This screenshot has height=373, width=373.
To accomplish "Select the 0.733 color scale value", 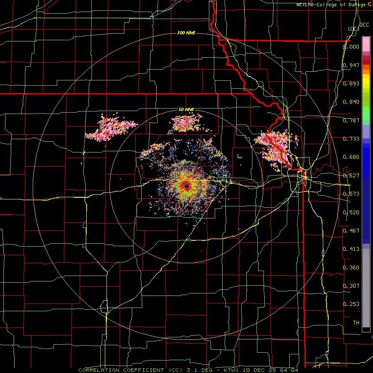I will [x=351, y=139].
